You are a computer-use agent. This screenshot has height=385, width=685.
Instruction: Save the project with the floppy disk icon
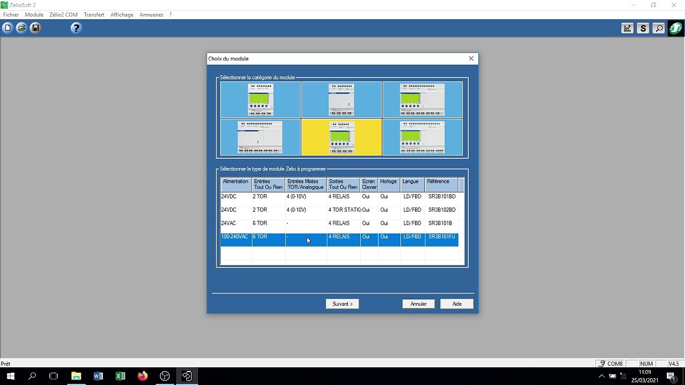click(x=35, y=28)
